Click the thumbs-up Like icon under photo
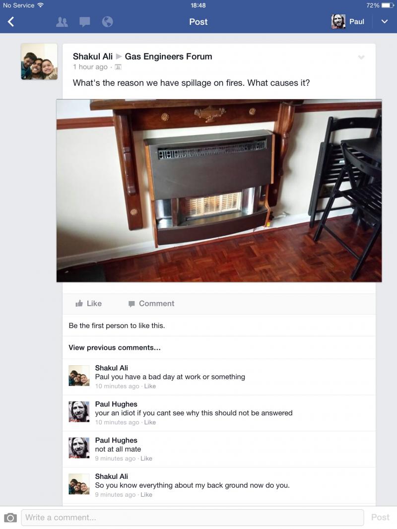397x529 pixels. [x=79, y=303]
